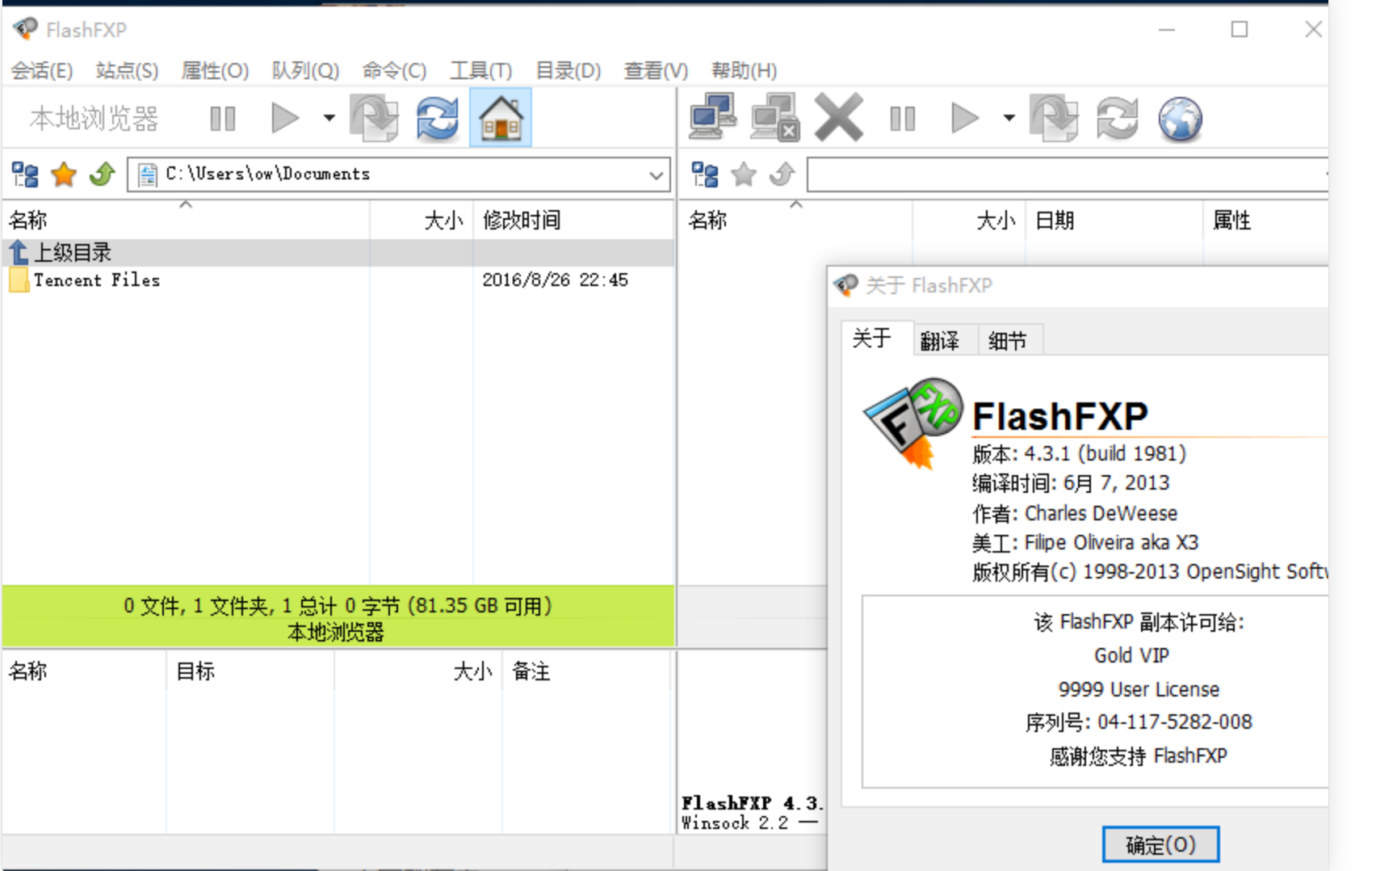Click remote queue transfer arrow icon
This screenshot has width=1376, height=871.
pos(1054,118)
